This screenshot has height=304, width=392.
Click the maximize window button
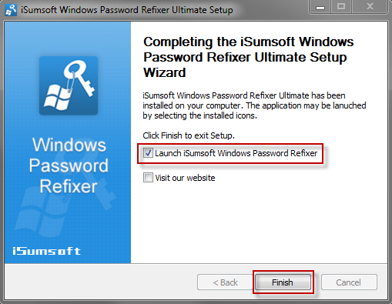coord(341,7)
